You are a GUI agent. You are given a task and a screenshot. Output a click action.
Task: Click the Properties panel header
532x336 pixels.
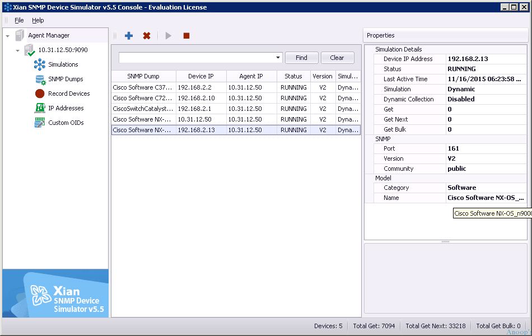point(446,35)
